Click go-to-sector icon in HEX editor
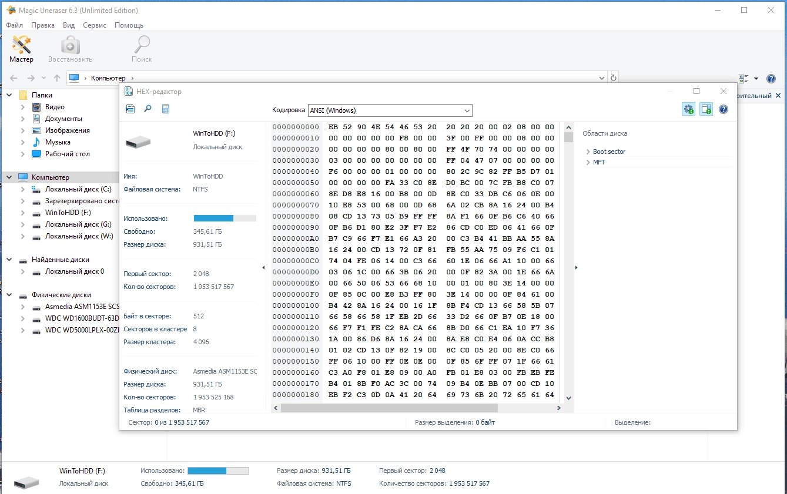This screenshot has height=494, width=787. click(130, 109)
